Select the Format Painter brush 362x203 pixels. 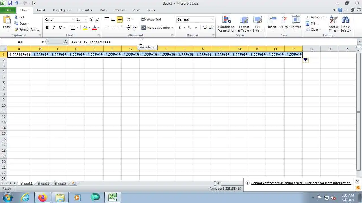(x=16, y=30)
